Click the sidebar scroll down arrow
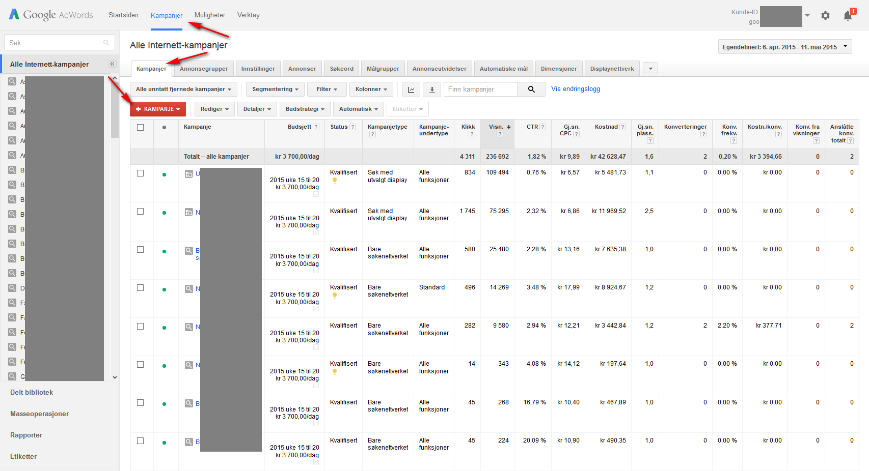The width and height of the screenshot is (869, 471). [115, 377]
